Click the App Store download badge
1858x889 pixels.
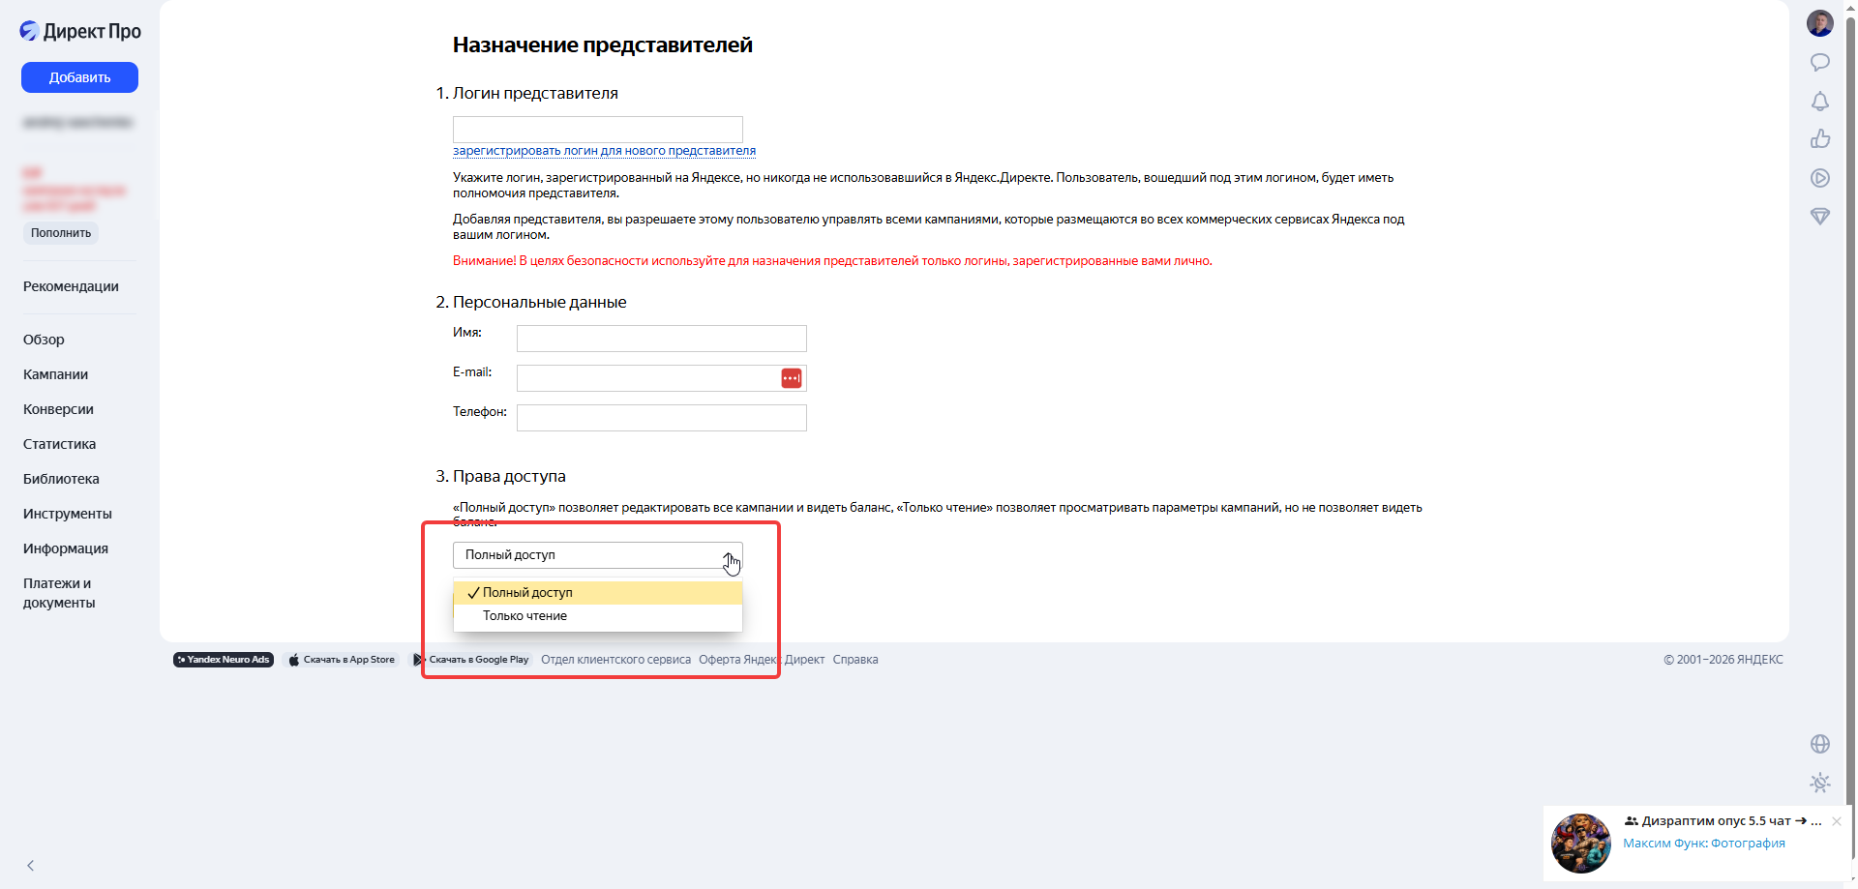(343, 660)
